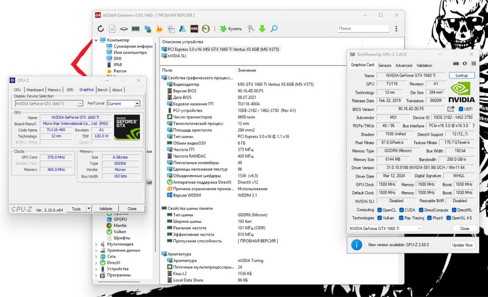Click the keys license icon in AIDA64 toolbar
Screen dimensions: 488x297
tap(250, 29)
